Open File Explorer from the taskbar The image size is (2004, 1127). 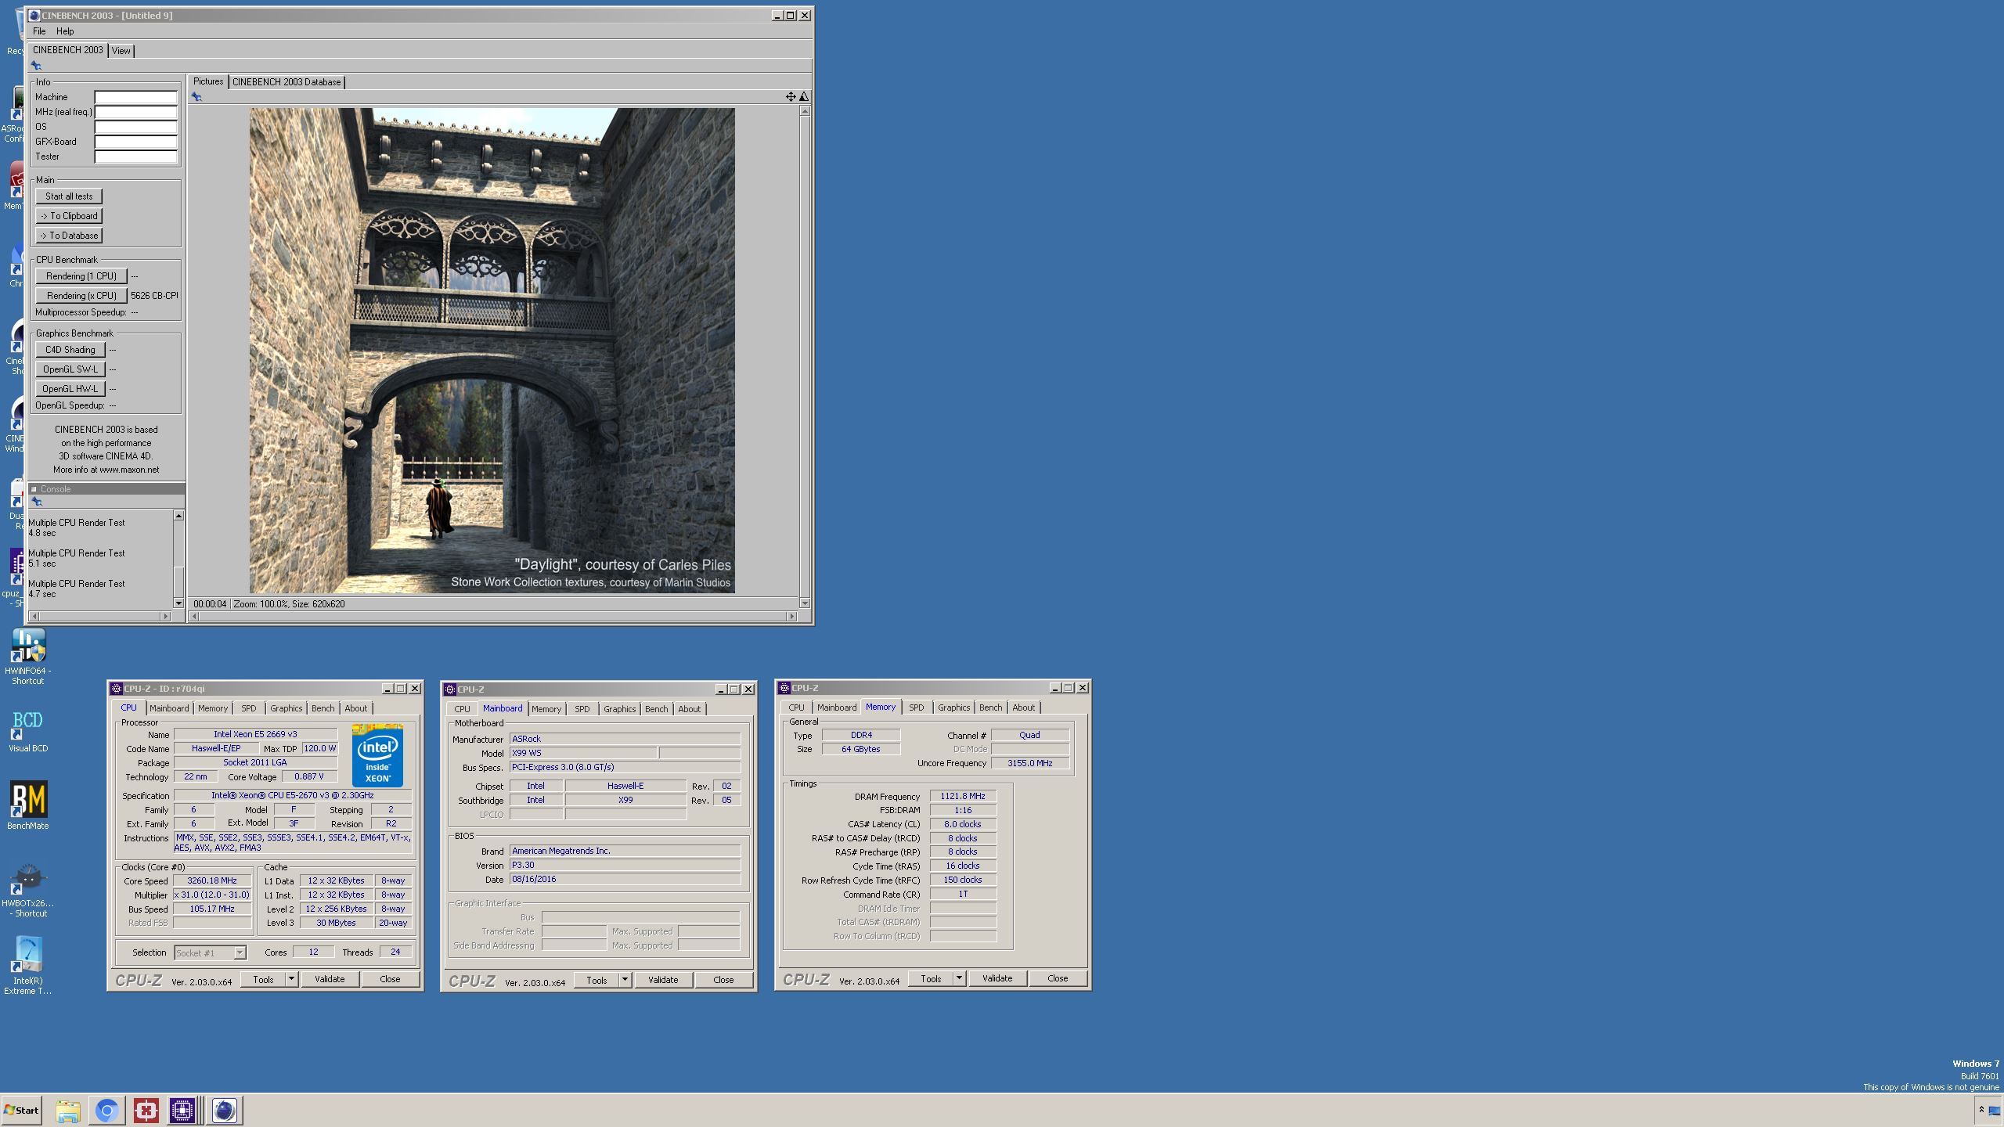coord(68,1111)
